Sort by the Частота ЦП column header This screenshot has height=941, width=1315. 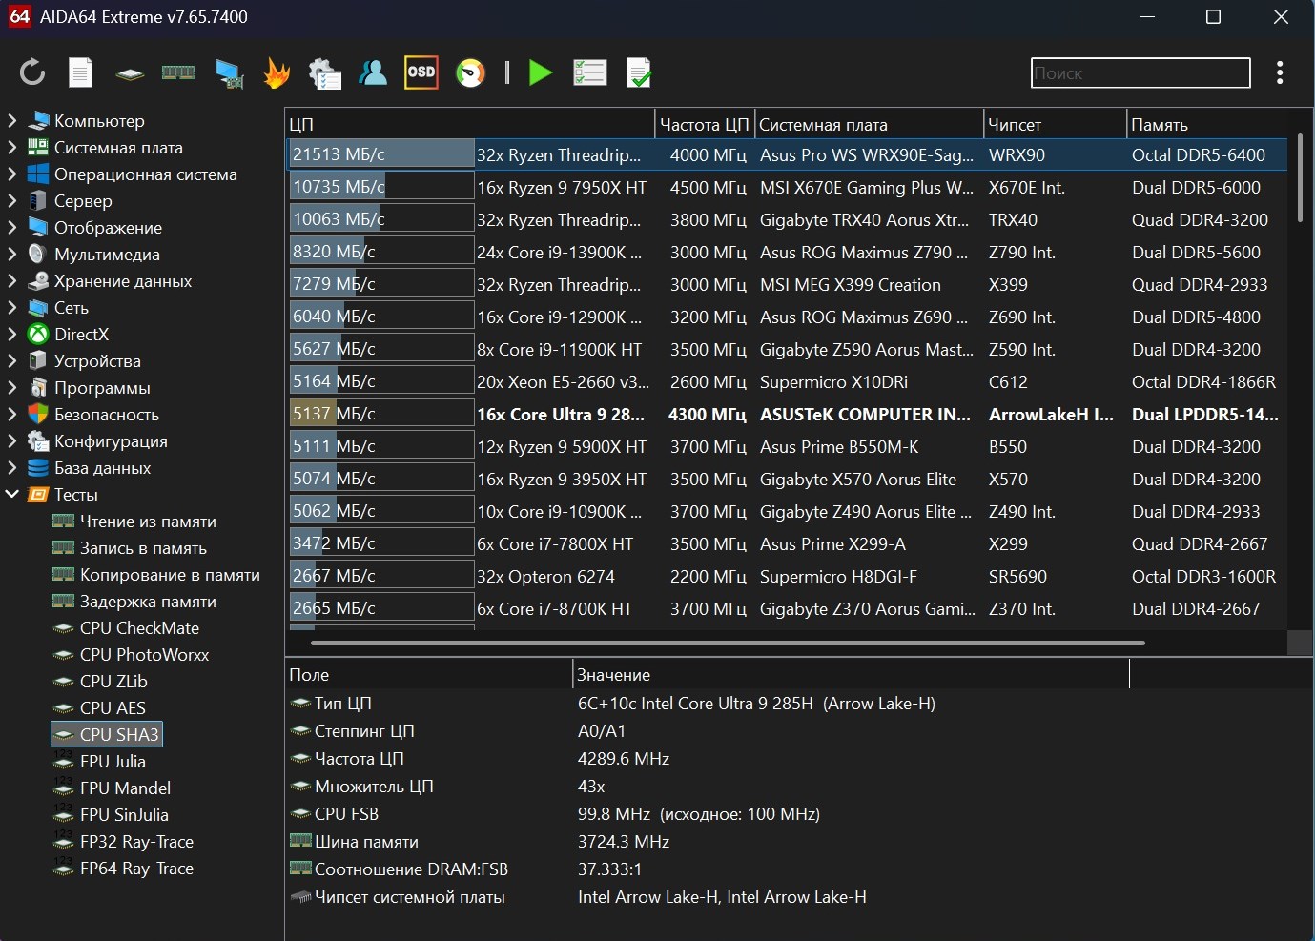tap(704, 125)
